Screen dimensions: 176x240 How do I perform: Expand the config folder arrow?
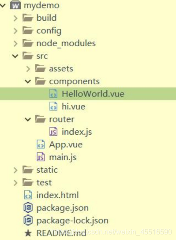pos(15,31)
